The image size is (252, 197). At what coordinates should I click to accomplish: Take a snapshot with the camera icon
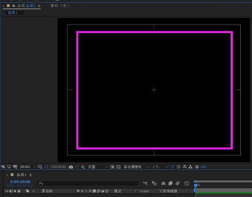(x=71, y=167)
